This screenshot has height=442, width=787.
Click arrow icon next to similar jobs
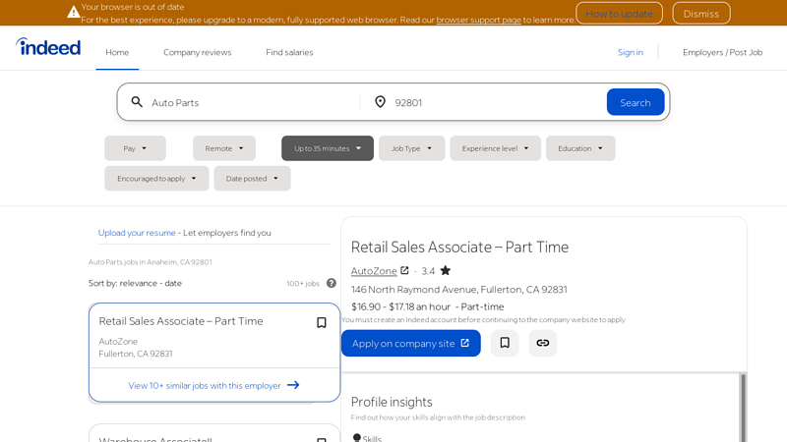[293, 385]
